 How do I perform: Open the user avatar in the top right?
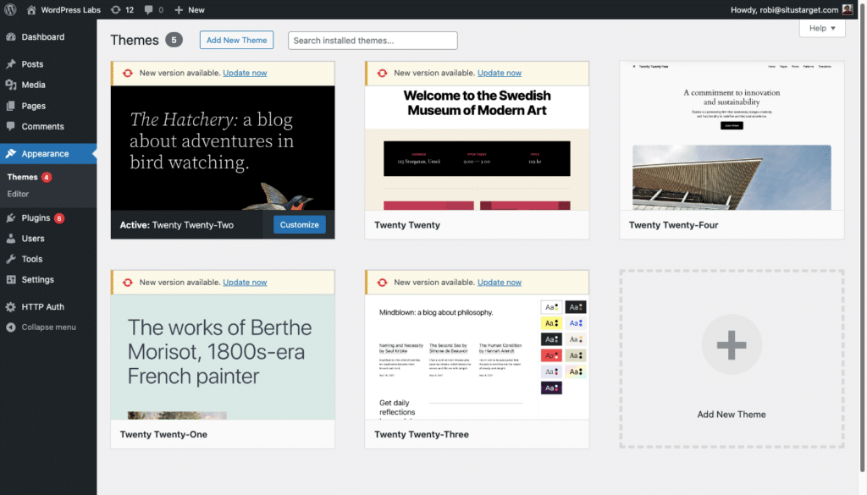pyautogui.click(x=847, y=9)
